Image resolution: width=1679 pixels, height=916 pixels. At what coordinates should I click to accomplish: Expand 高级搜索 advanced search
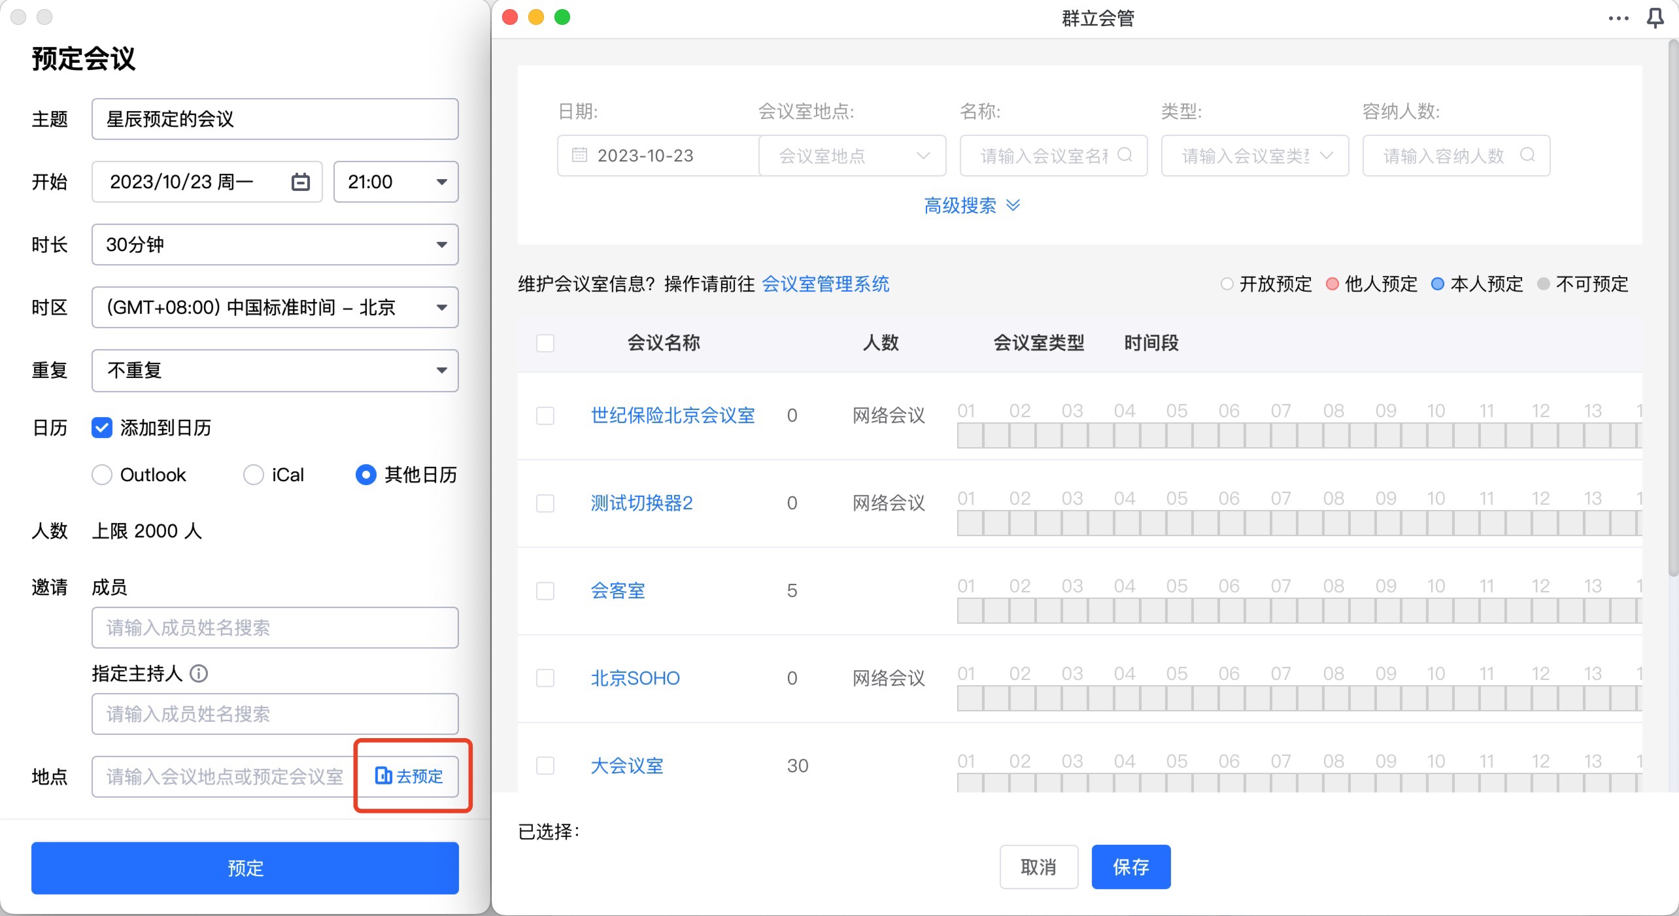pos(972,205)
